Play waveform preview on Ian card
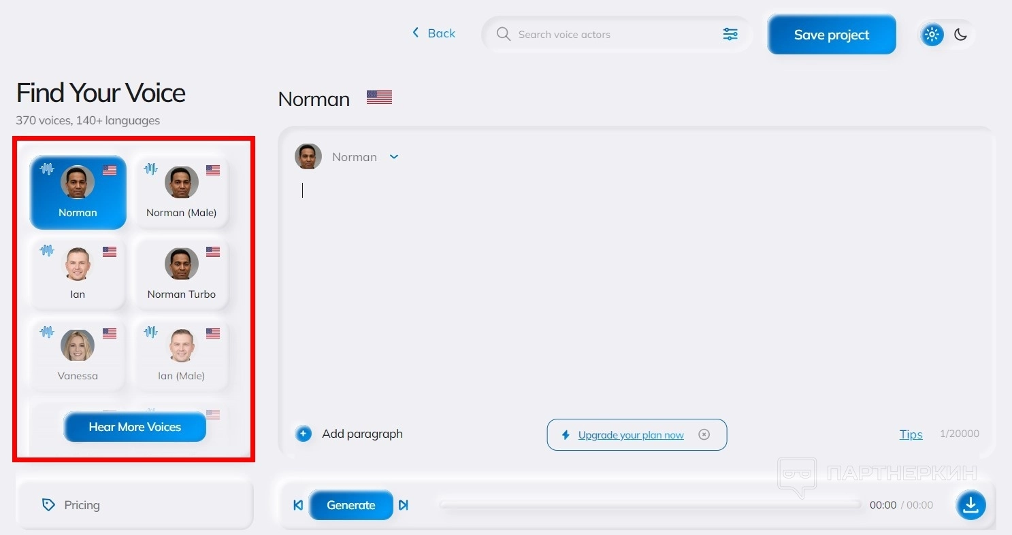 click(x=47, y=251)
